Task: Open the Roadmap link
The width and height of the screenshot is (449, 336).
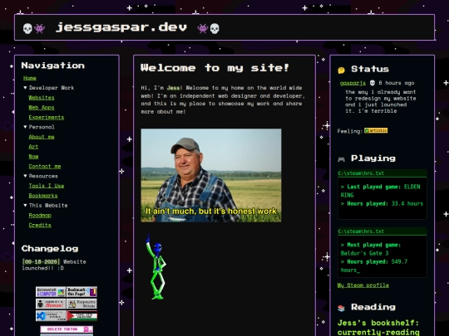Action: (40, 216)
